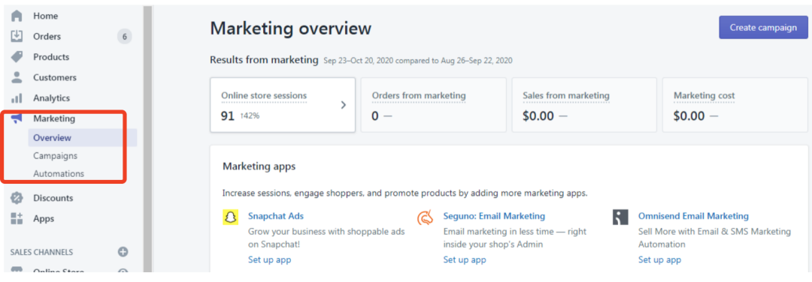Click the Omnisend app logo
This screenshot has width=812, height=282.
[620, 217]
